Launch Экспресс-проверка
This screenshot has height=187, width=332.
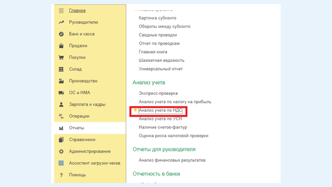(158, 93)
